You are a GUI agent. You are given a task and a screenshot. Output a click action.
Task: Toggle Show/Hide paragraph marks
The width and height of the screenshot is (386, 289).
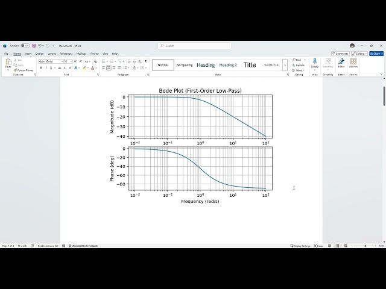pos(146,61)
